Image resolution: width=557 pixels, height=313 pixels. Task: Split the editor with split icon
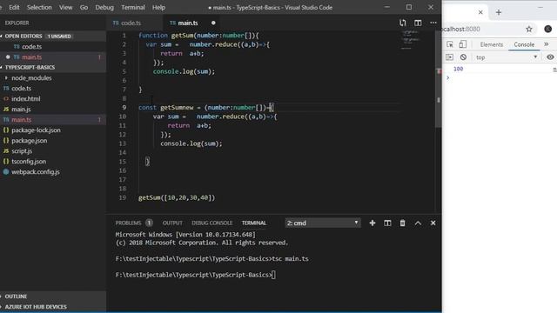click(x=418, y=23)
